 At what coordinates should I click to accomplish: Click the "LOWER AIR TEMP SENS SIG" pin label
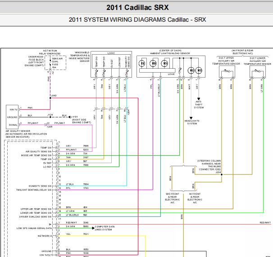click(36, 213)
